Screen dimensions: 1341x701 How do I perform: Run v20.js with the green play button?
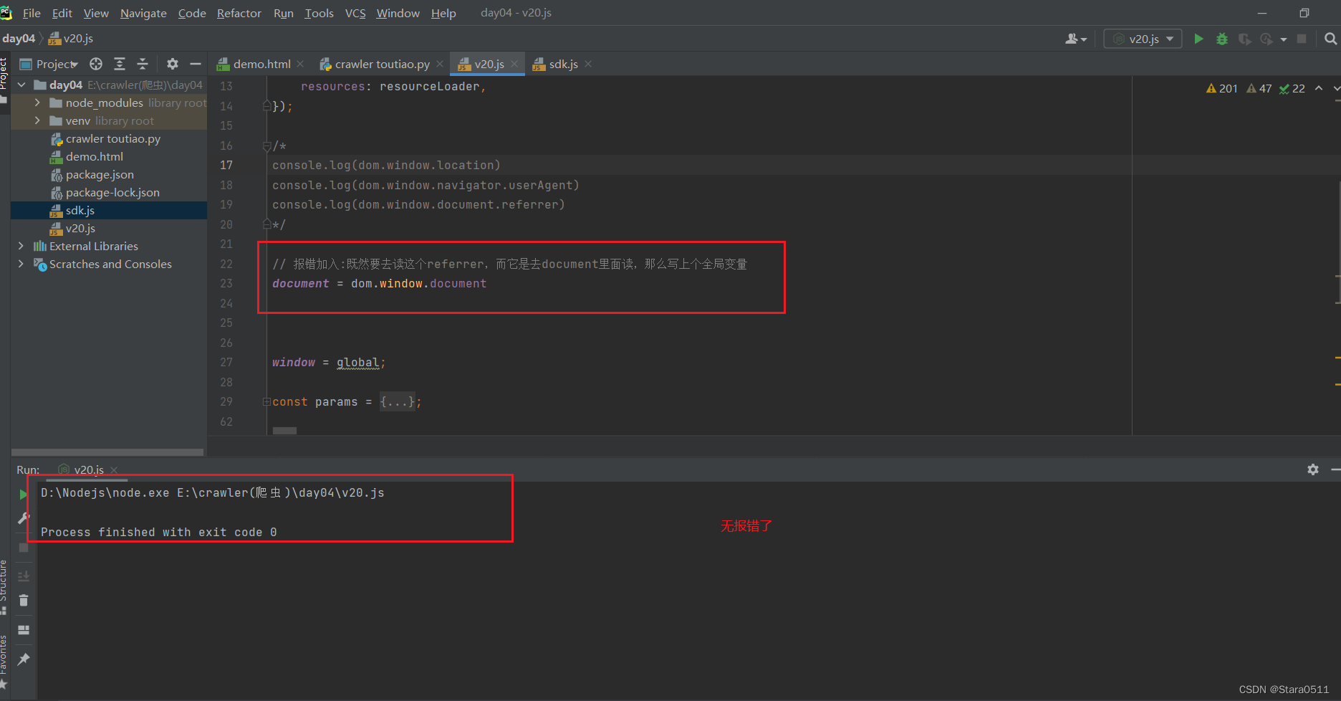(x=1198, y=39)
